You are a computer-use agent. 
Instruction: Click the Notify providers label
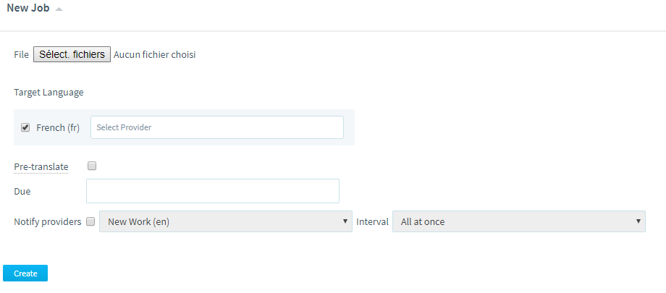click(48, 221)
